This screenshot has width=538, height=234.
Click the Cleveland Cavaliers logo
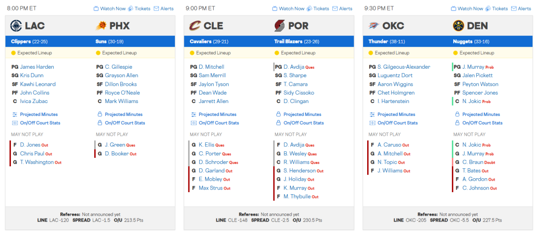point(195,25)
